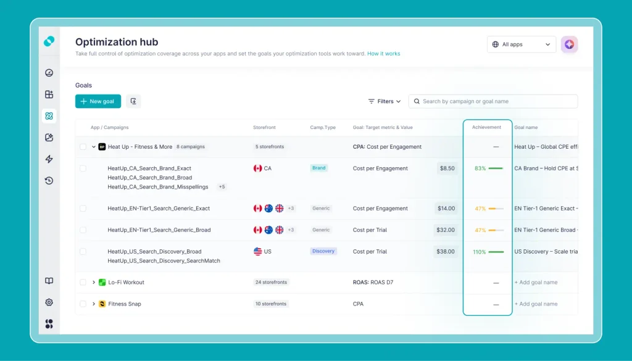Open the history clock icon in sidebar
Viewport: 632px width, 361px height.
coord(49,180)
